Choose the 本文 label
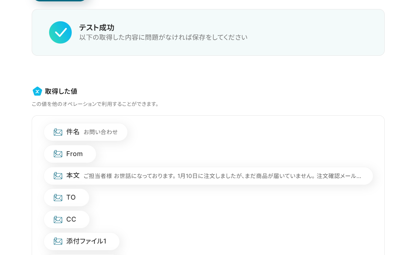The width and height of the screenshot is (414, 255). pos(73,176)
